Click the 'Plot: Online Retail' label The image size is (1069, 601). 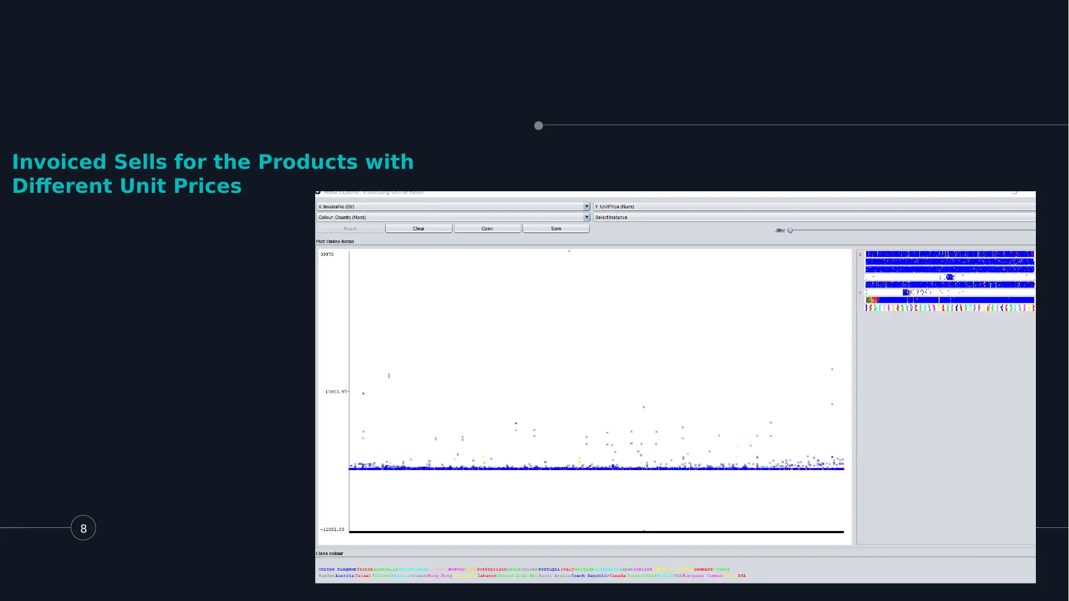335,241
